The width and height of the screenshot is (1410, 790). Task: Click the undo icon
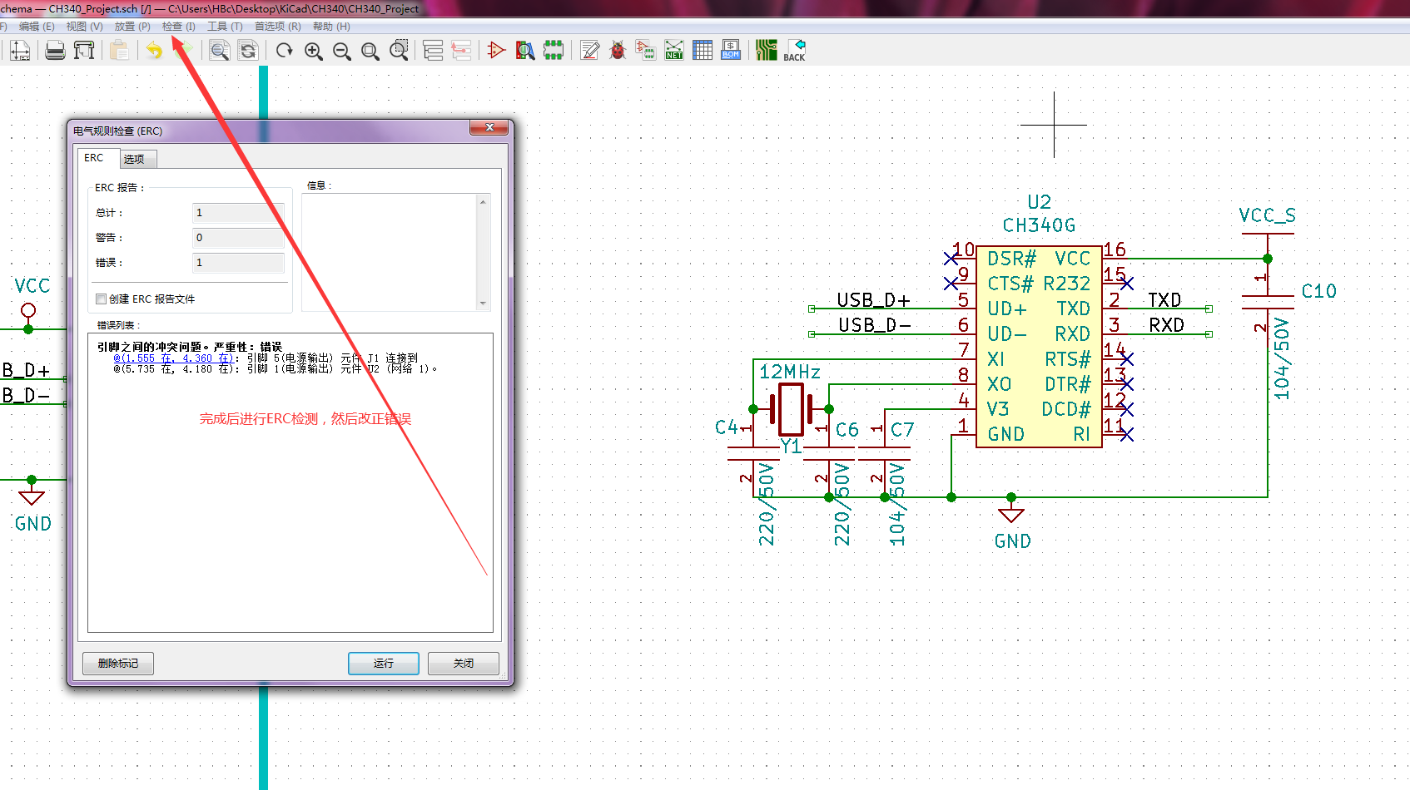(x=153, y=50)
